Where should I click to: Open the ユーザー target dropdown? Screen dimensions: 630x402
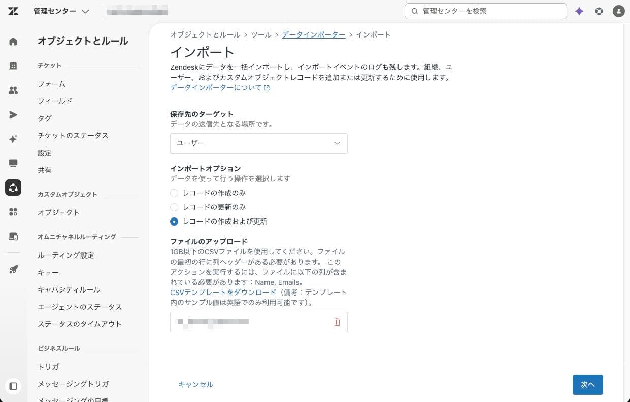(259, 143)
